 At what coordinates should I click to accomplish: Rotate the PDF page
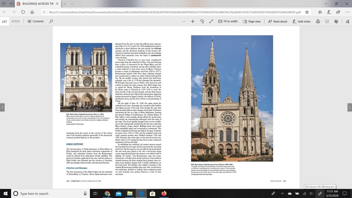pyautogui.click(x=202, y=21)
